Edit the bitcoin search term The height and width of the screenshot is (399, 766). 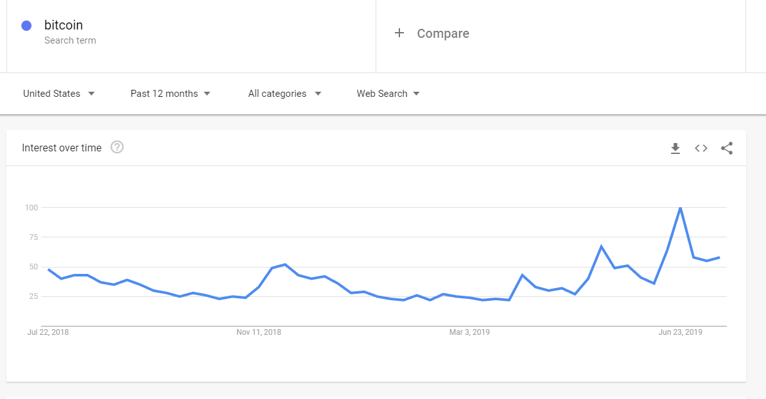click(64, 26)
